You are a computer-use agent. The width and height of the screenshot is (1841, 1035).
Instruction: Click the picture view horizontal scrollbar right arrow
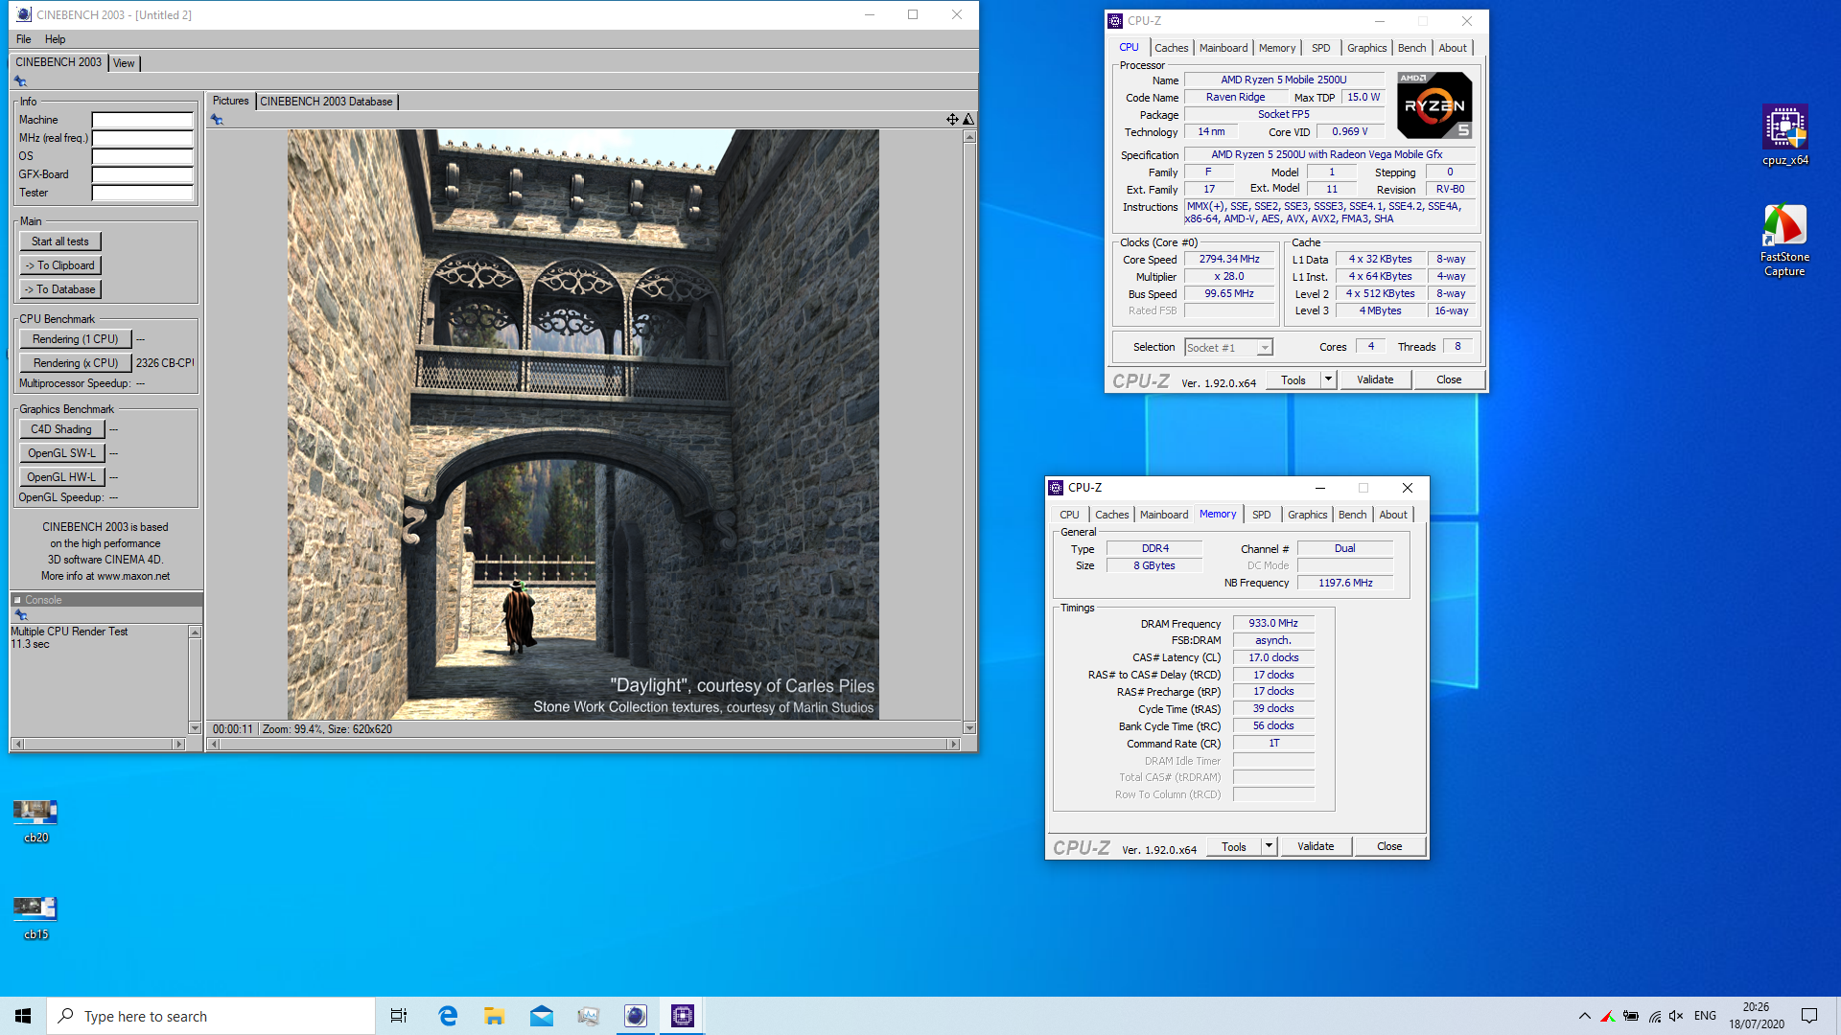[x=953, y=744]
